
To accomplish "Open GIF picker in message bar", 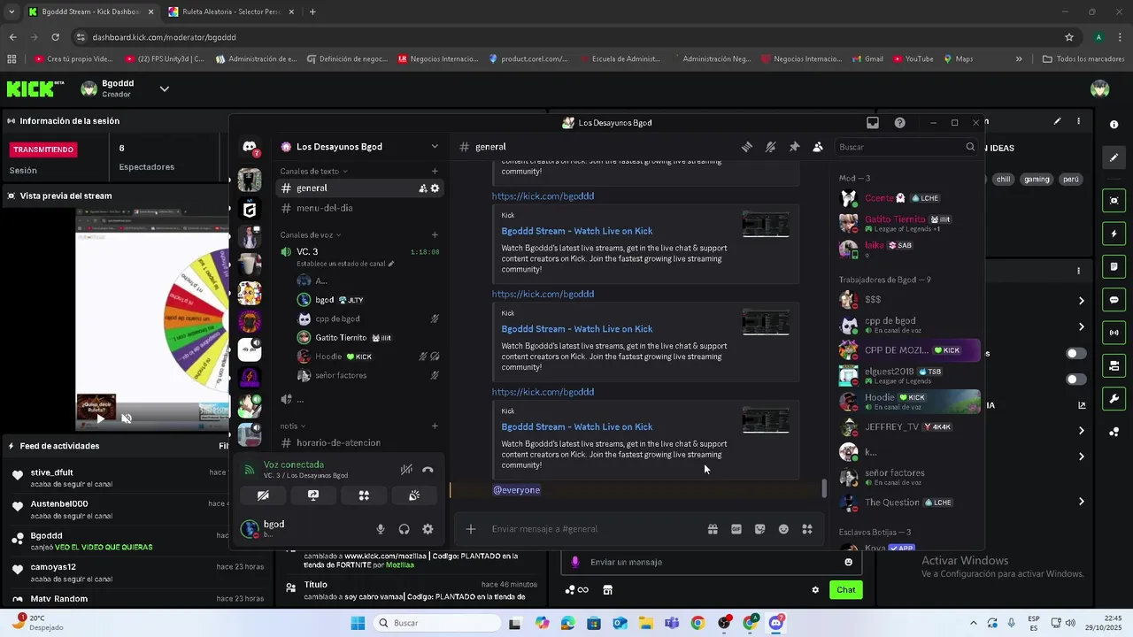I will [736, 529].
